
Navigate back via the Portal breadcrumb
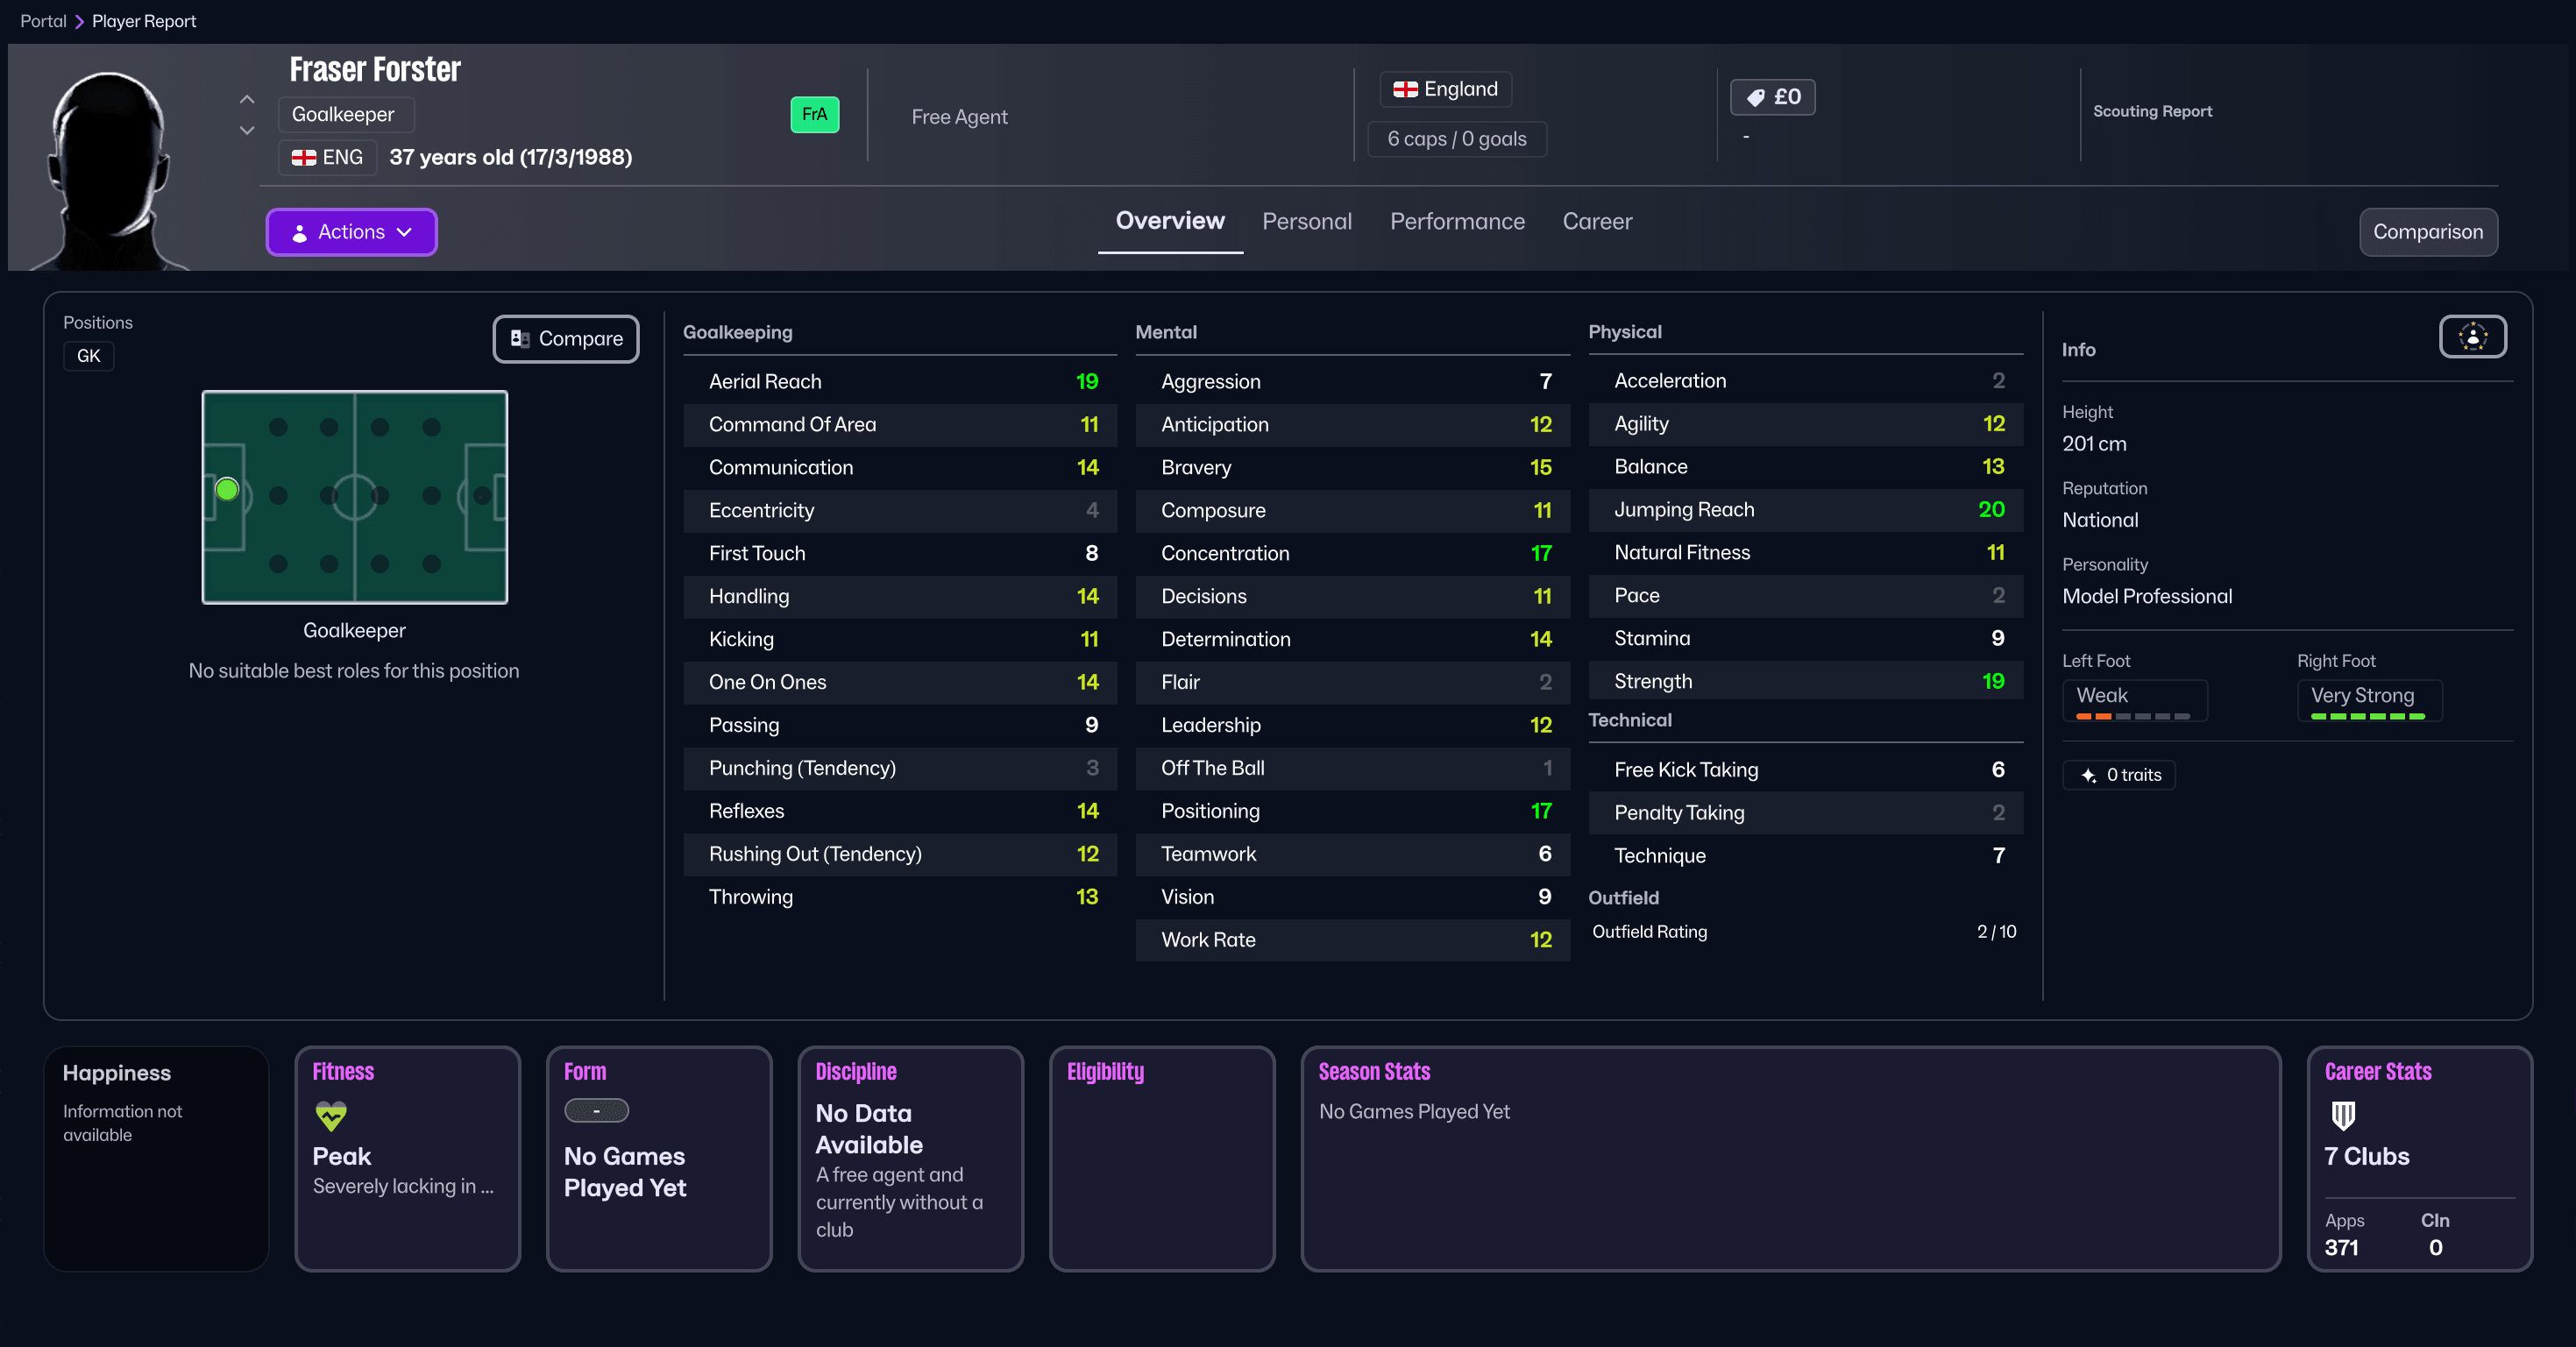43,20
